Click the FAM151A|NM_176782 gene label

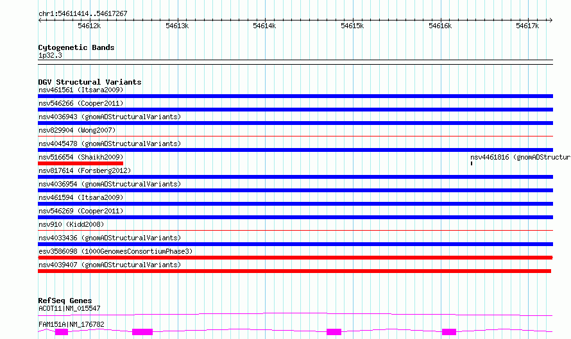pyautogui.click(x=71, y=324)
